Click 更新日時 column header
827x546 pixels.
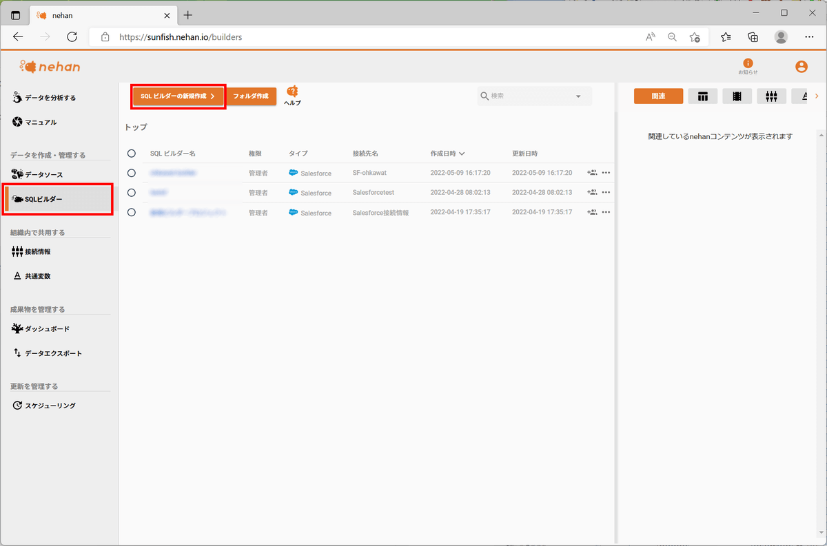click(x=525, y=153)
